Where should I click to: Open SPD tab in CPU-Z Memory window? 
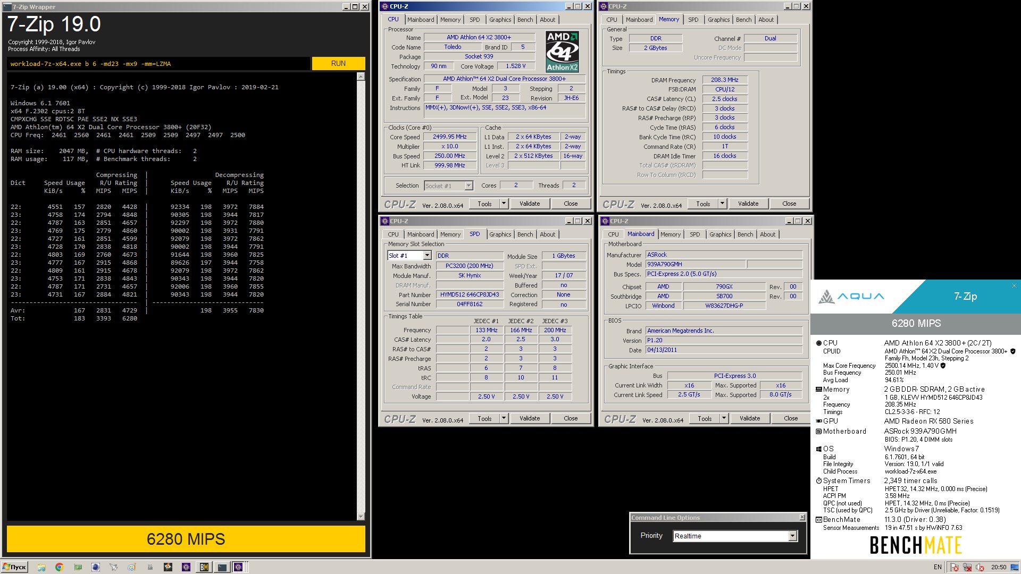tap(693, 20)
